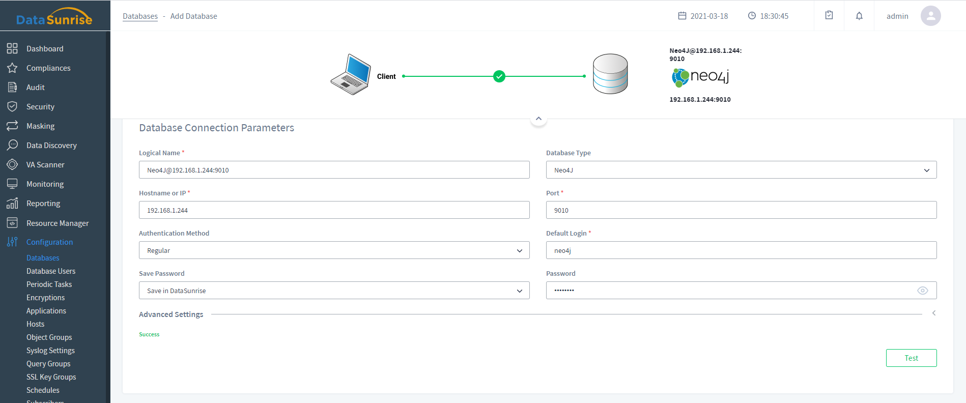Open the Authentication Method dropdown
Image resolution: width=966 pixels, height=403 pixels.
click(334, 250)
